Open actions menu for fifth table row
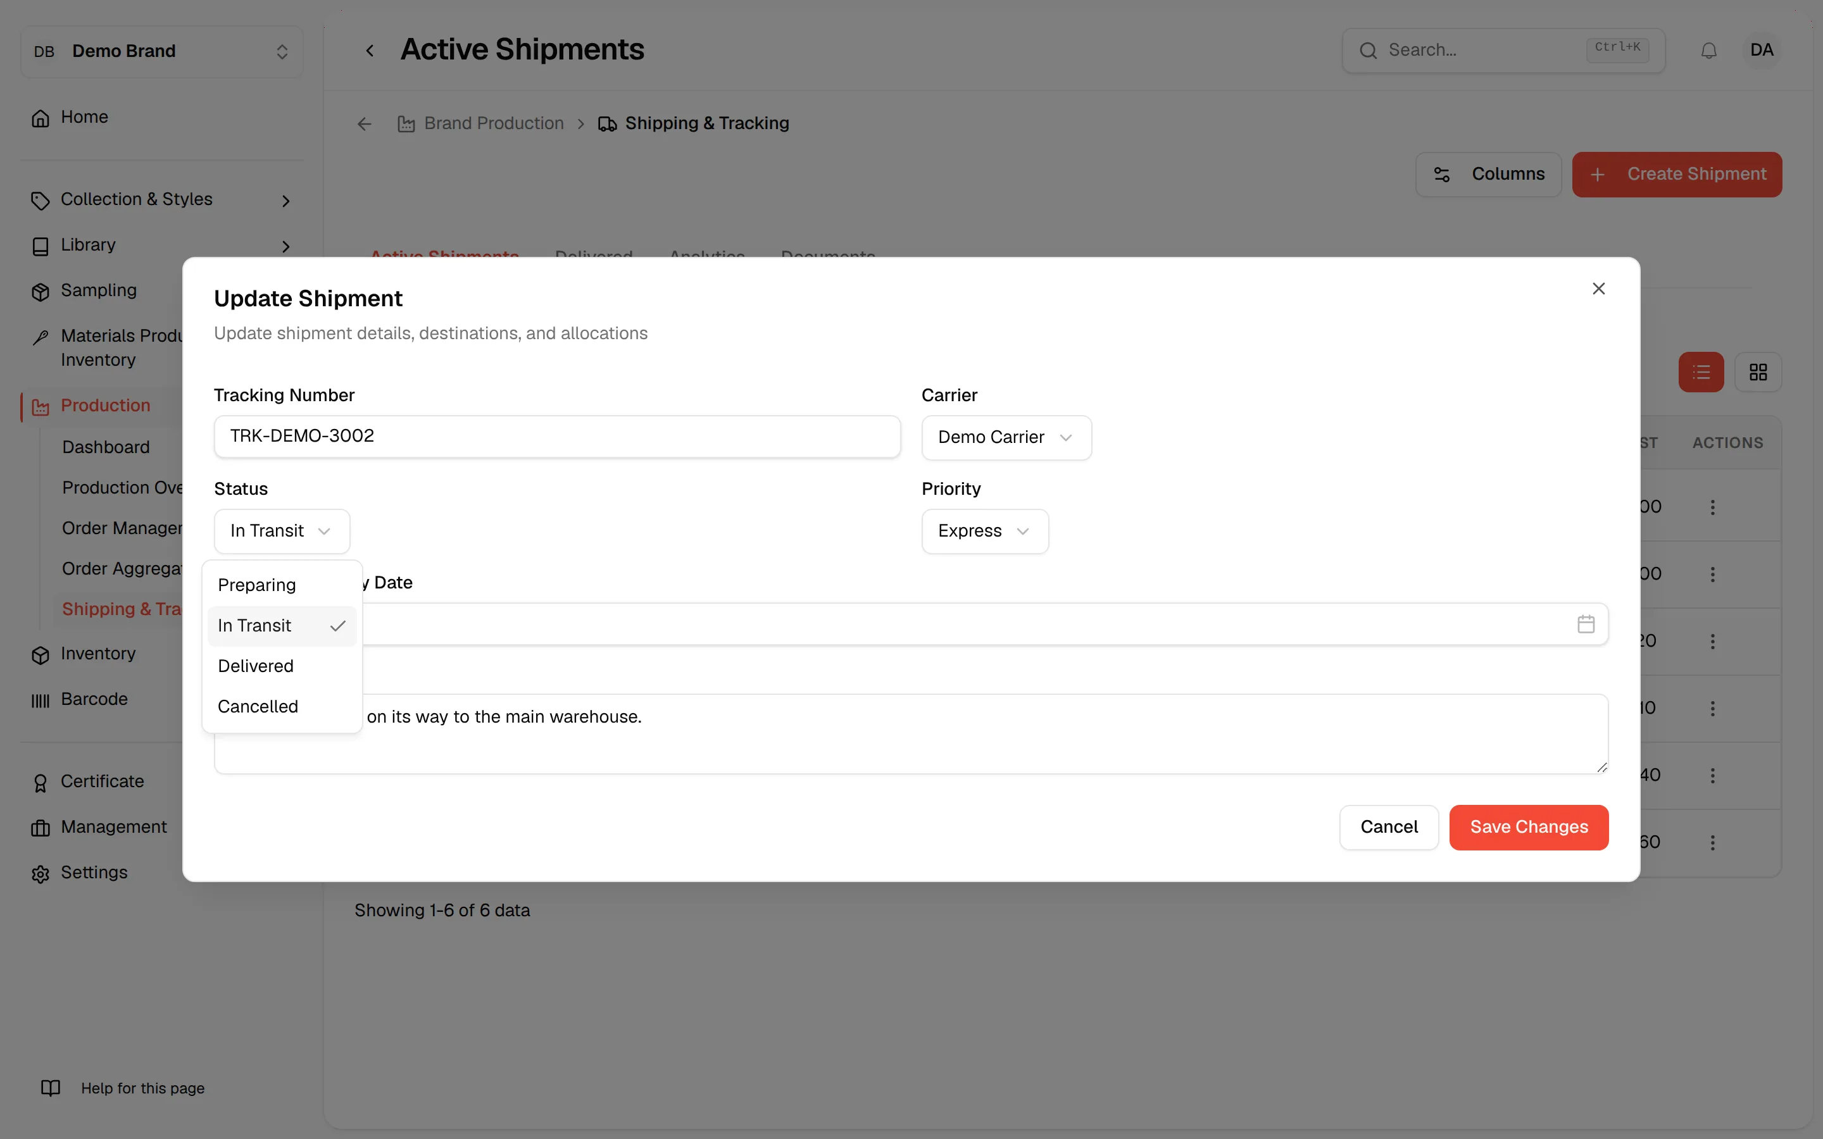 click(1712, 775)
